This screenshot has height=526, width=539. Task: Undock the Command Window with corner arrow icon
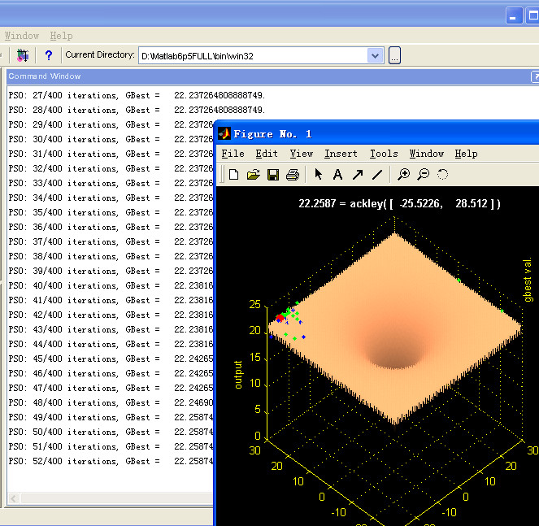(535, 76)
